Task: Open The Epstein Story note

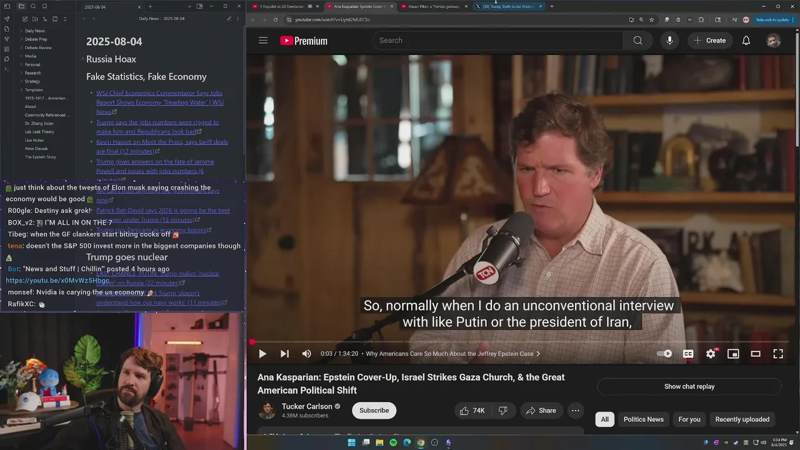Action: (x=40, y=157)
